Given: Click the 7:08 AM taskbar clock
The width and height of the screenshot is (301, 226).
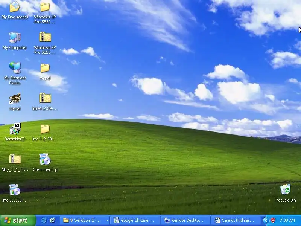Looking at the screenshot, I should [287, 220].
